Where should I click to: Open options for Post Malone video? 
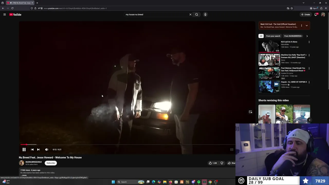(309, 68)
